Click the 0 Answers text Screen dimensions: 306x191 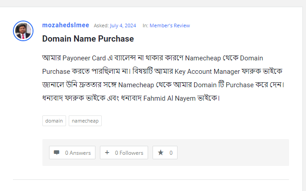[78, 153]
